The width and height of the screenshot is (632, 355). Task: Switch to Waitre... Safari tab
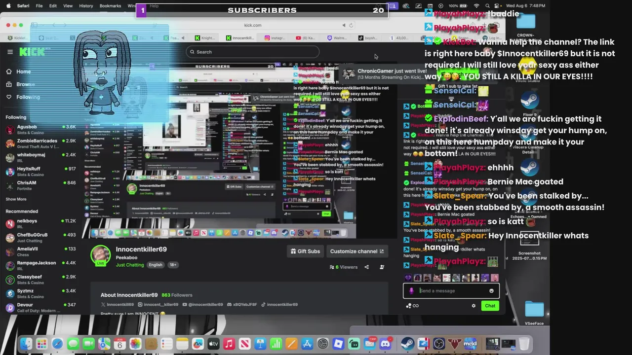(337, 38)
